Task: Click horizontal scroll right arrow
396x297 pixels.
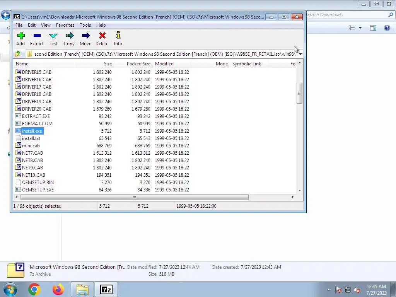Action: [293, 197]
